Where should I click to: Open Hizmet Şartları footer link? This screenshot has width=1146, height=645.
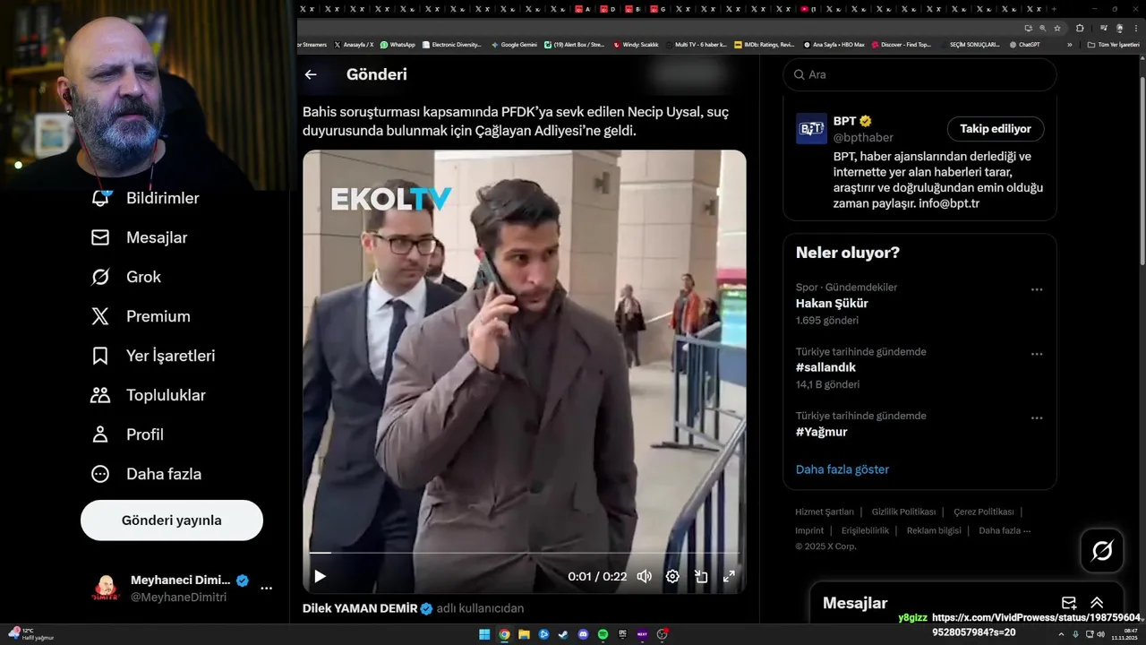click(825, 512)
